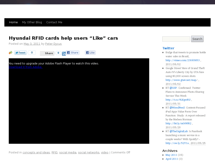Open the video category link
This screenshot has width=215, height=161.
click(x=105, y=152)
